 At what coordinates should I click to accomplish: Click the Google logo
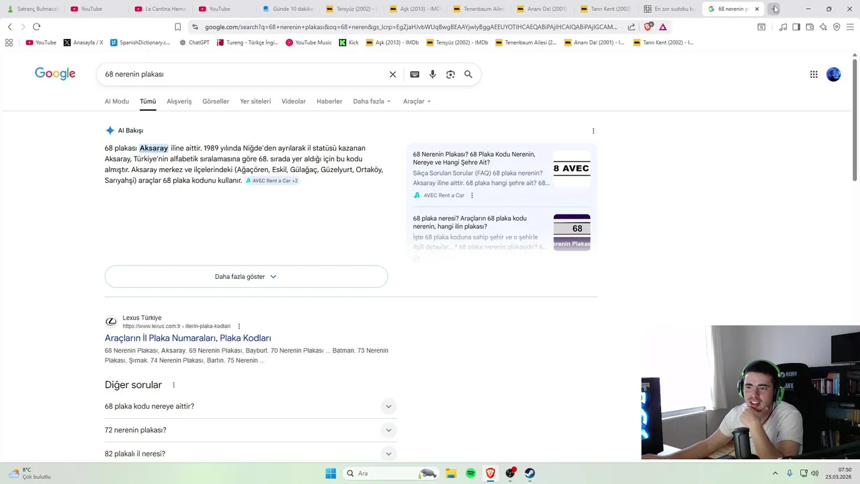click(x=55, y=74)
